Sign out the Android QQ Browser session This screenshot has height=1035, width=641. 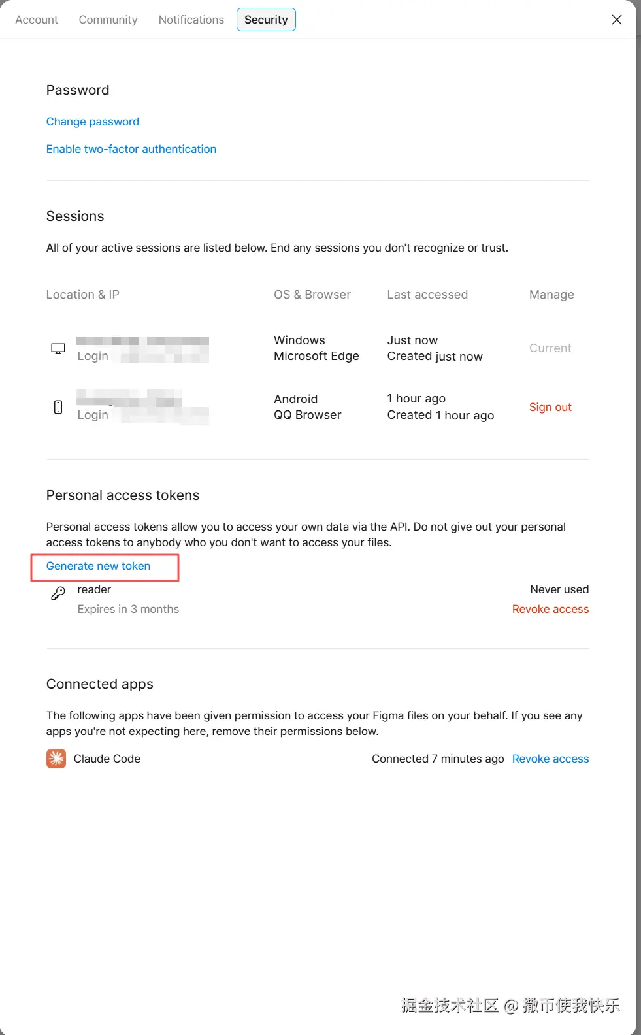pos(550,407)
